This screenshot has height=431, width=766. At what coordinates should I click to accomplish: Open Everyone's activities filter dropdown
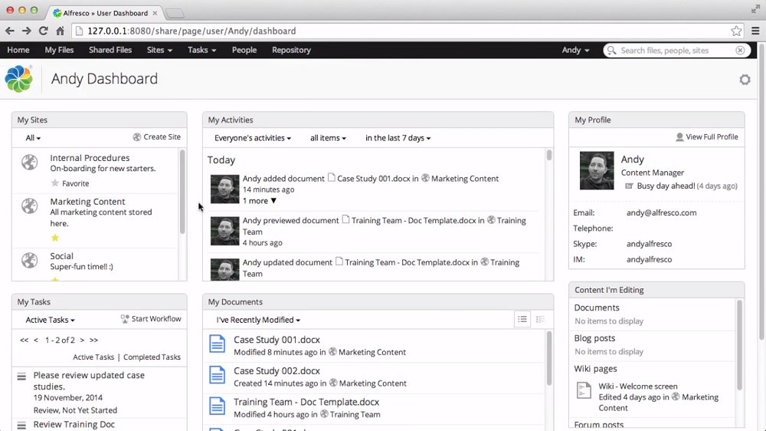(253, 138)
